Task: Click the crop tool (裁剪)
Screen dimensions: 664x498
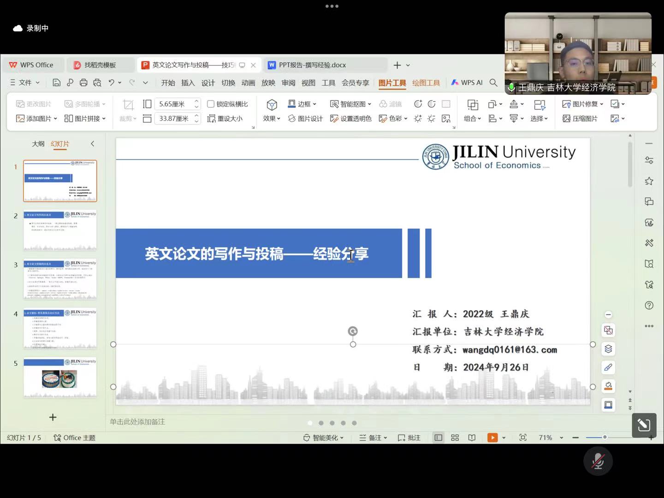Action: (128, 111)
